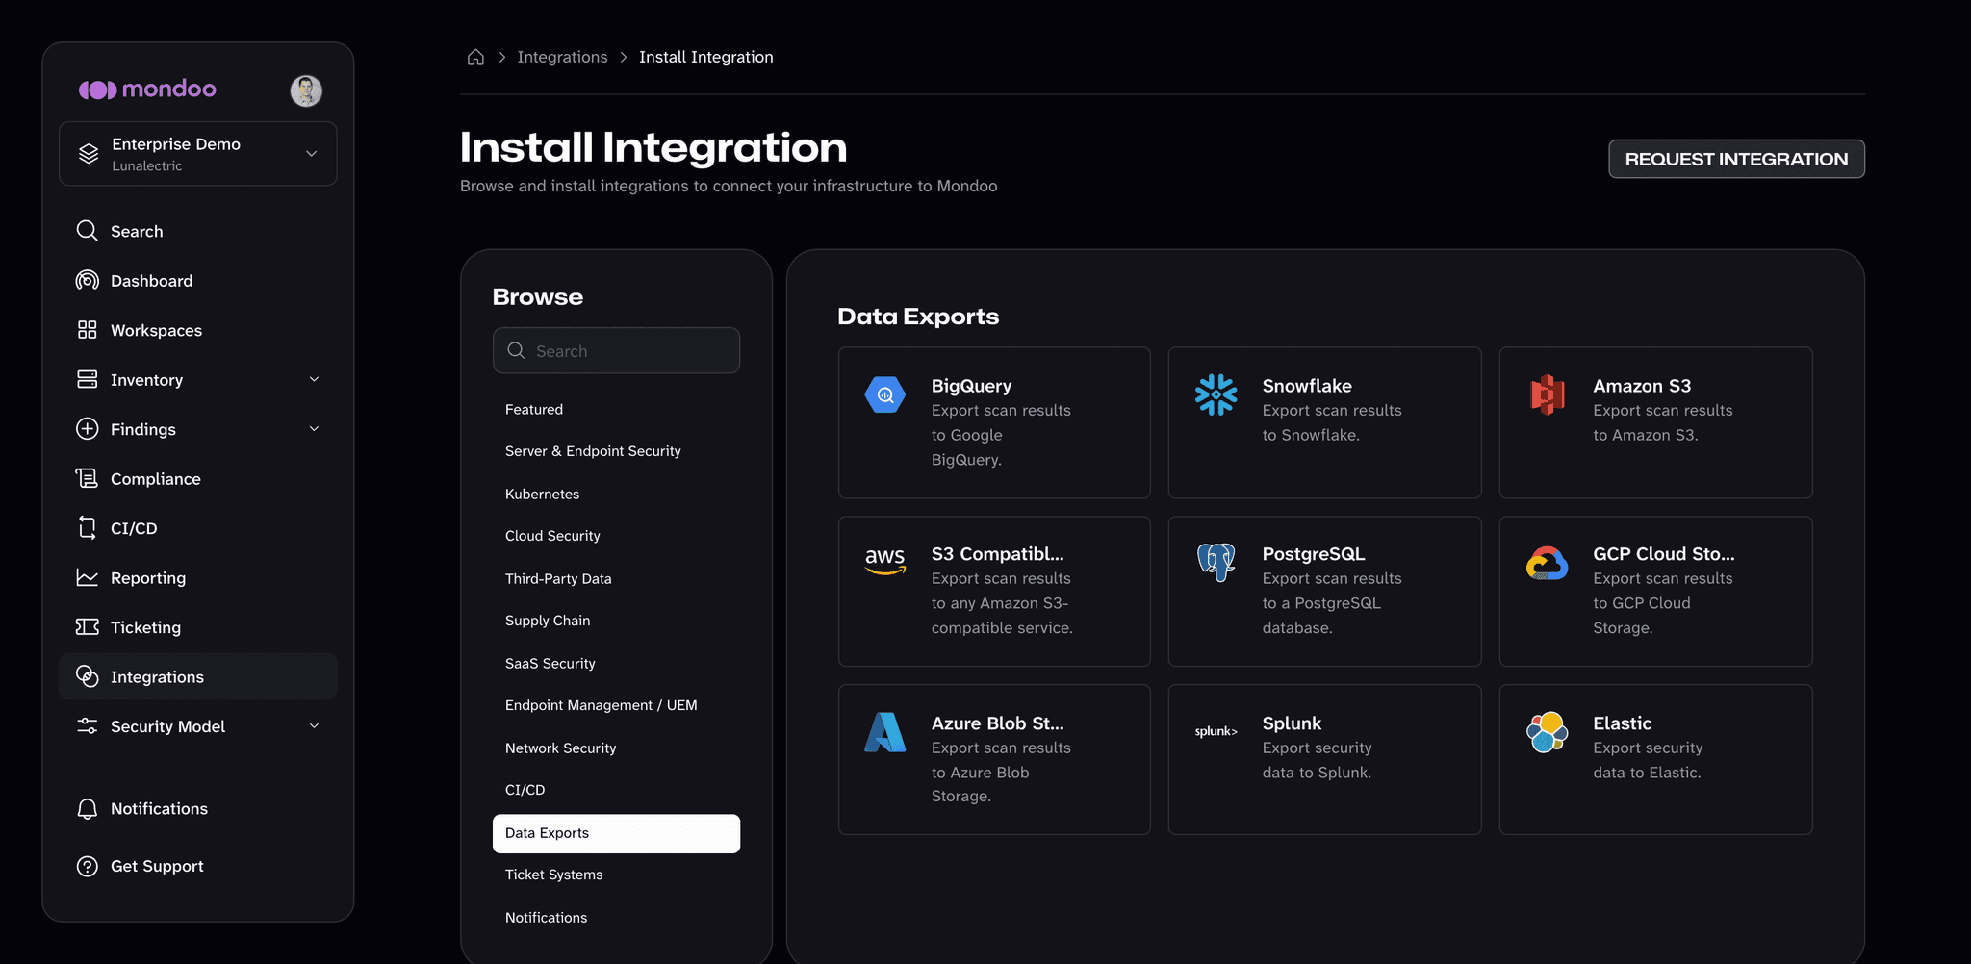
Task: Click the Splunk logo icon
Action: point(1216,732)
